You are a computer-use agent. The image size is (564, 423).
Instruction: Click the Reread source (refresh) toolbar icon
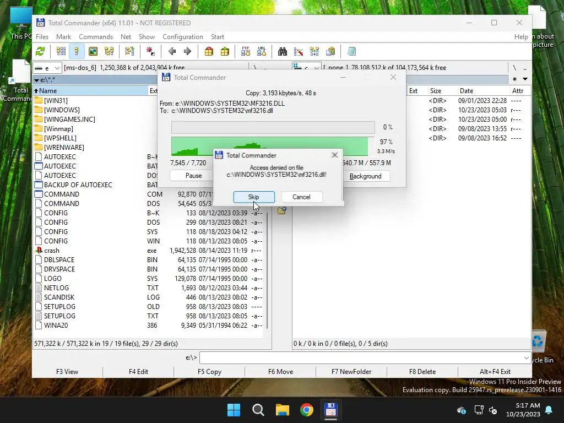(40, 51)
